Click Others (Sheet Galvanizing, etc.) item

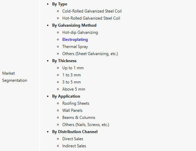pos(90,54)
